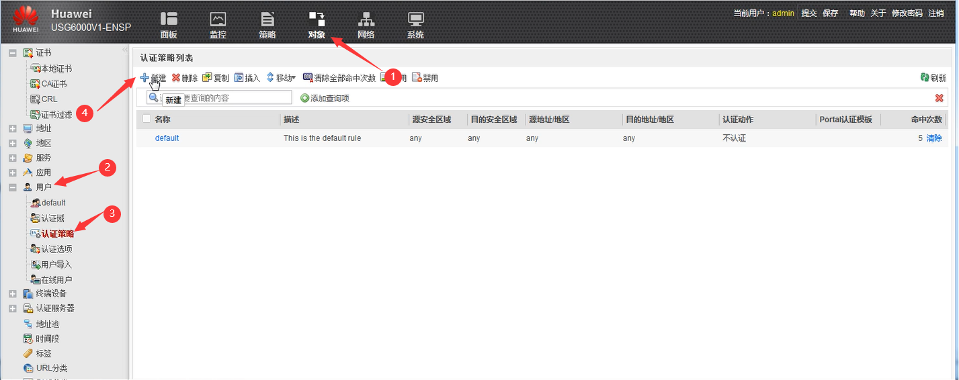Viewport: 959px width, 380px height.
Task: Open 时间段 in the sidebar
Action: point(48,338)
